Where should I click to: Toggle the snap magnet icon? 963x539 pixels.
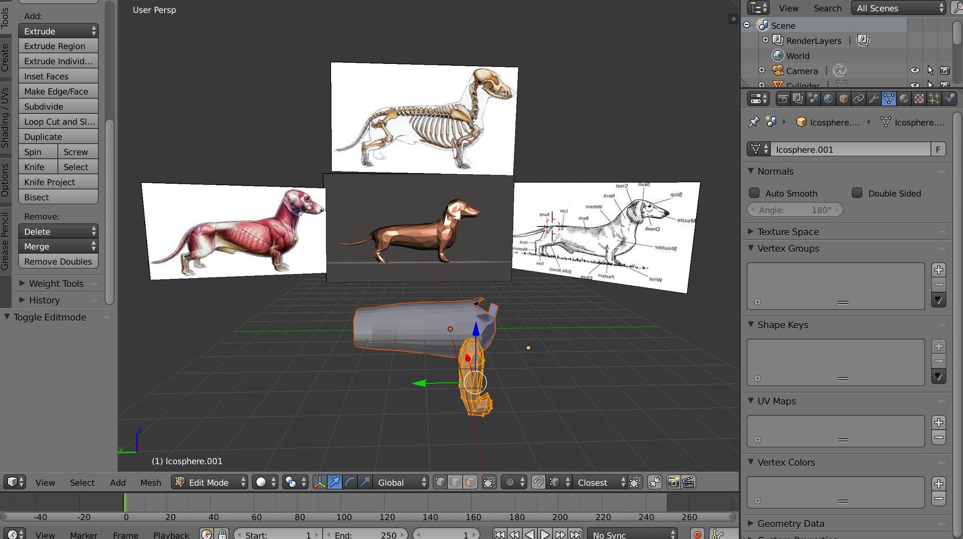538,482
